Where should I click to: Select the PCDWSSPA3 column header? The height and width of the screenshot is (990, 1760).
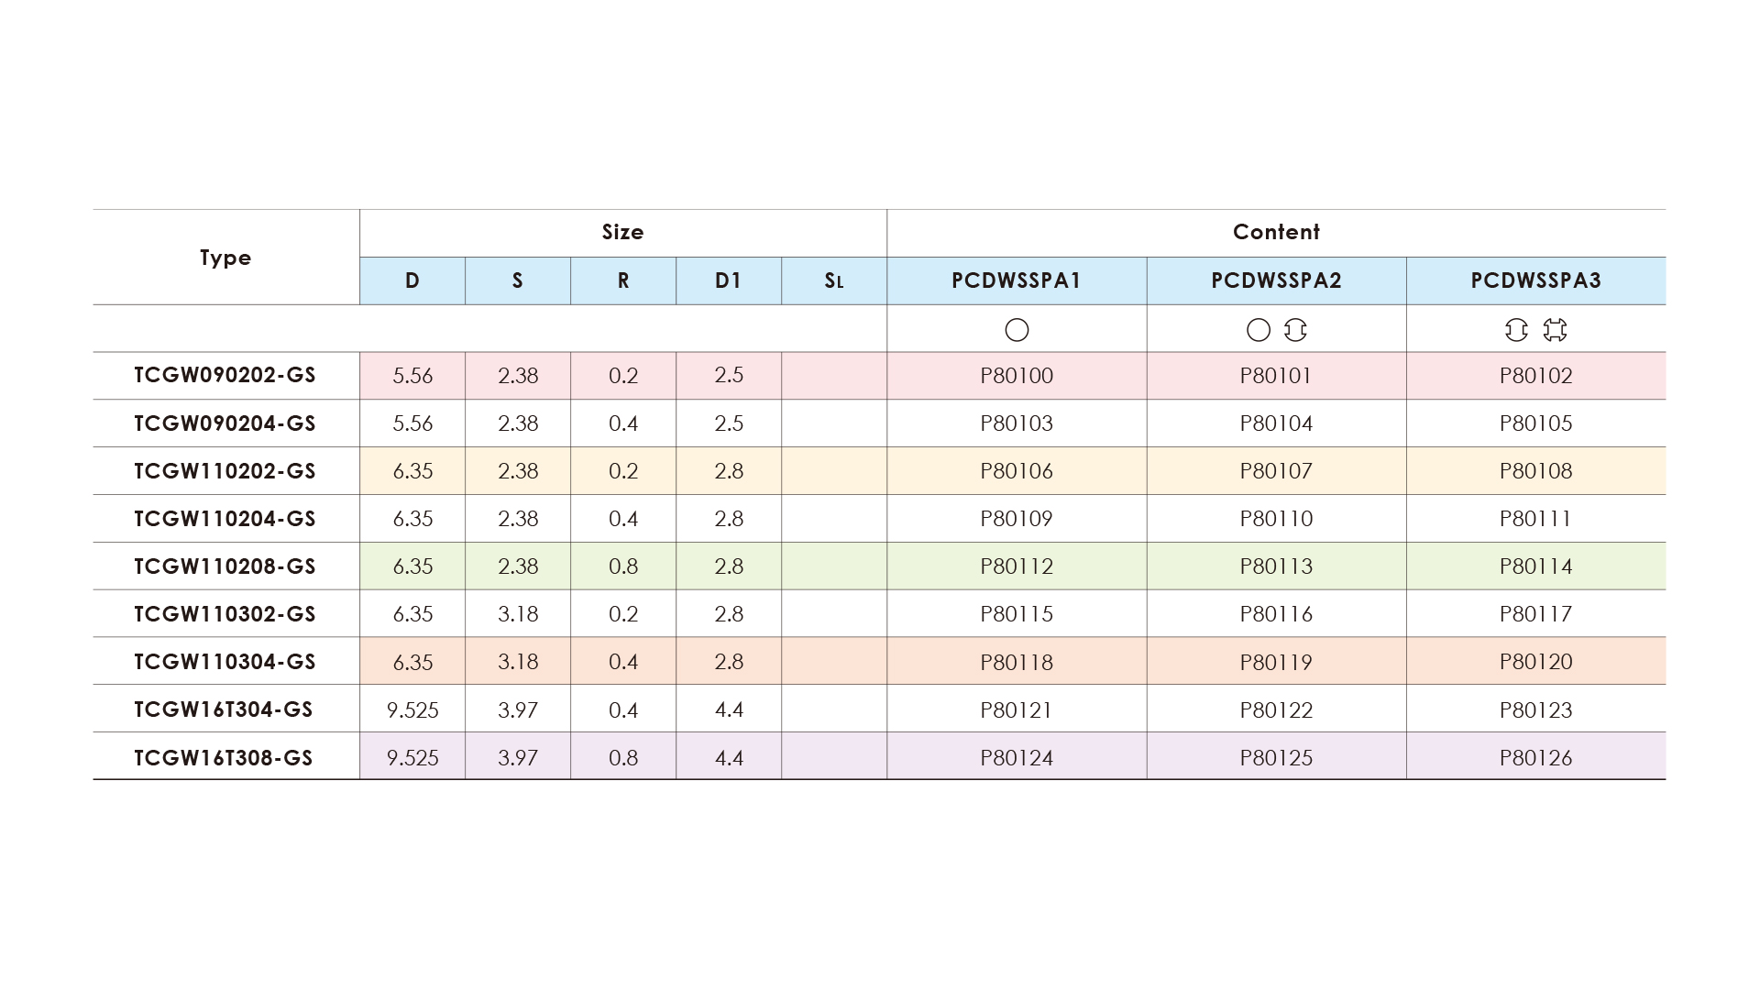[x=1535, y=280]
